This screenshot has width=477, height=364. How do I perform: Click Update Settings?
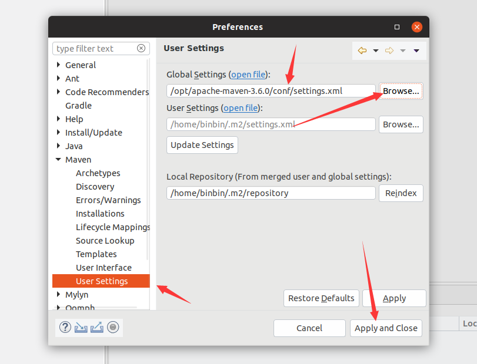pos(202,144)
